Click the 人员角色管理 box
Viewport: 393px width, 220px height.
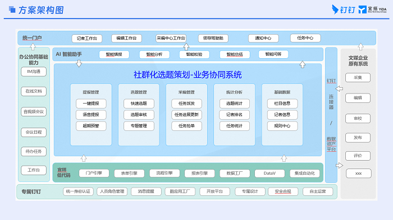[112, 191]
